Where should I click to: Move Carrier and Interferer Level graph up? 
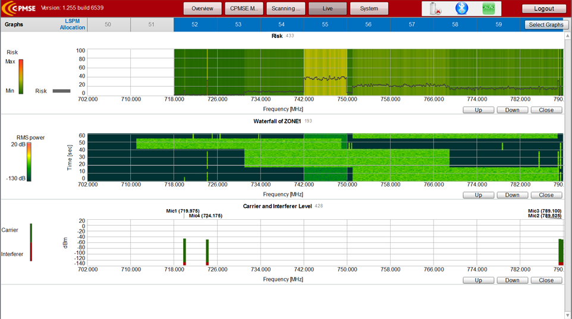tap(478, 280)
